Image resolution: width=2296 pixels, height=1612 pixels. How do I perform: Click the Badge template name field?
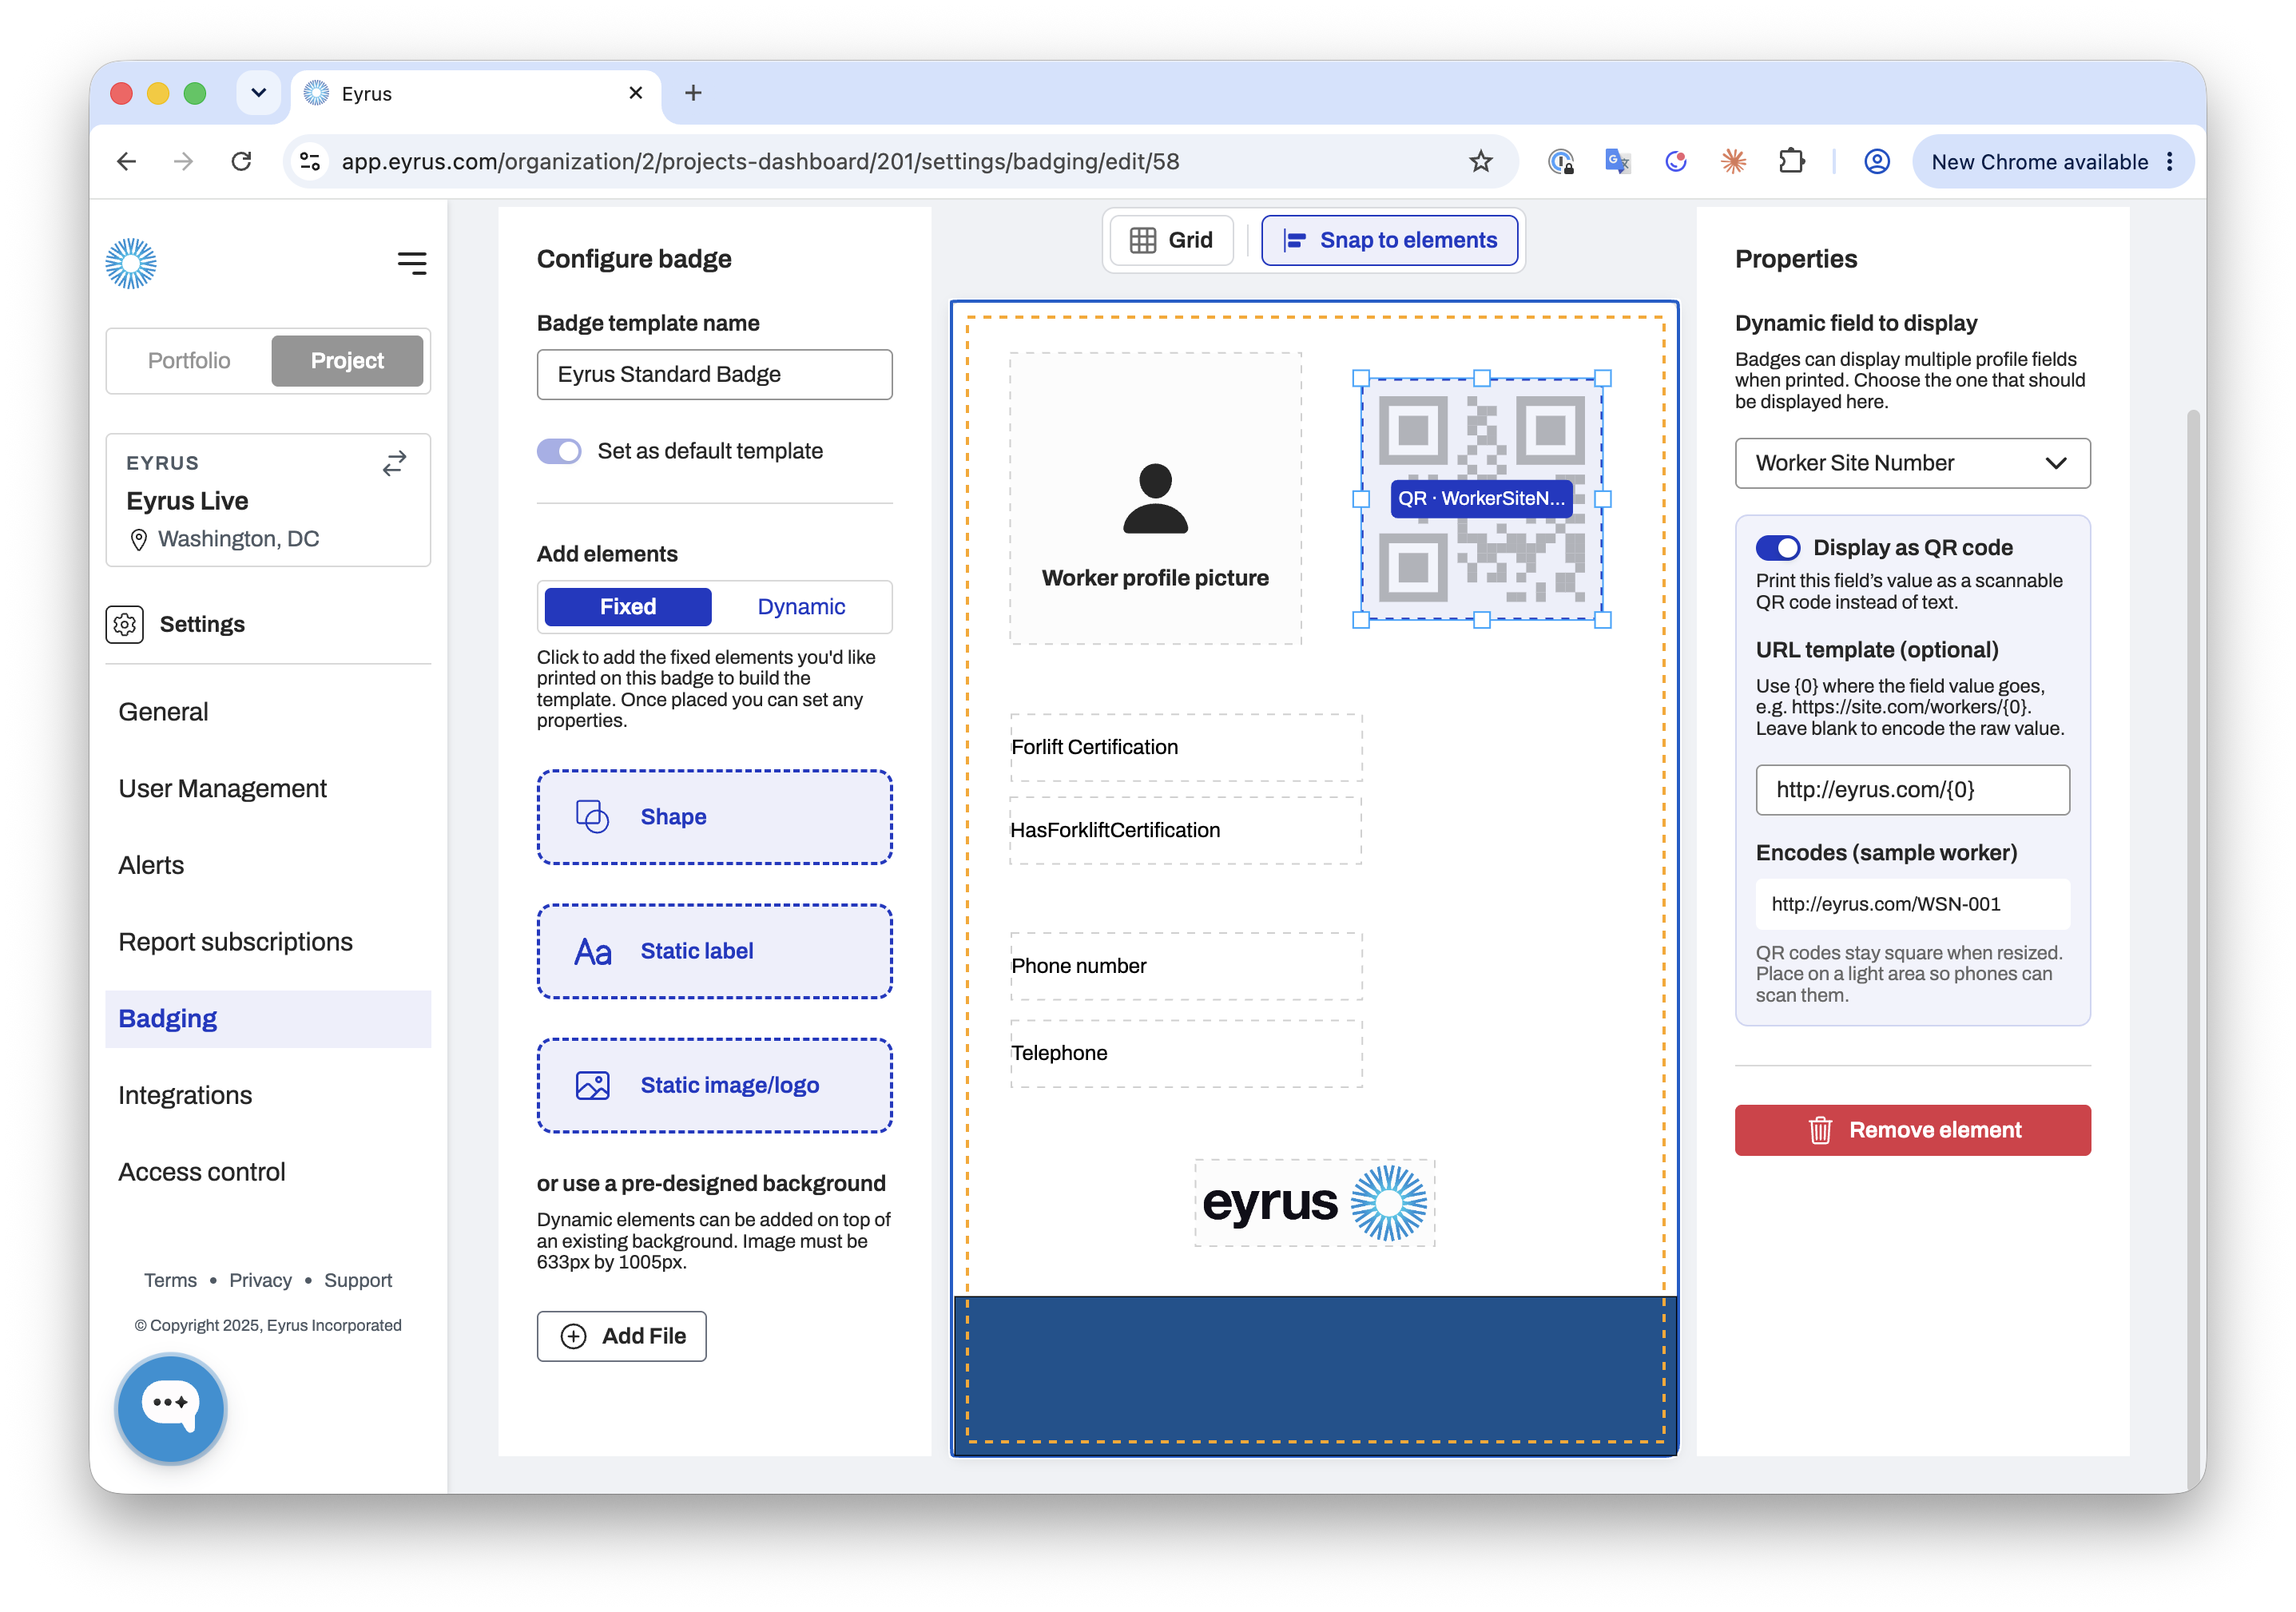click(714, 374)
